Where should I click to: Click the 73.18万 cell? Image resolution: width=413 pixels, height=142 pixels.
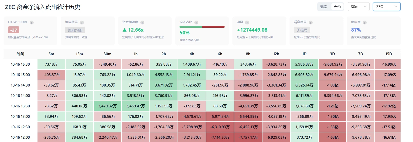coord(51,64)
